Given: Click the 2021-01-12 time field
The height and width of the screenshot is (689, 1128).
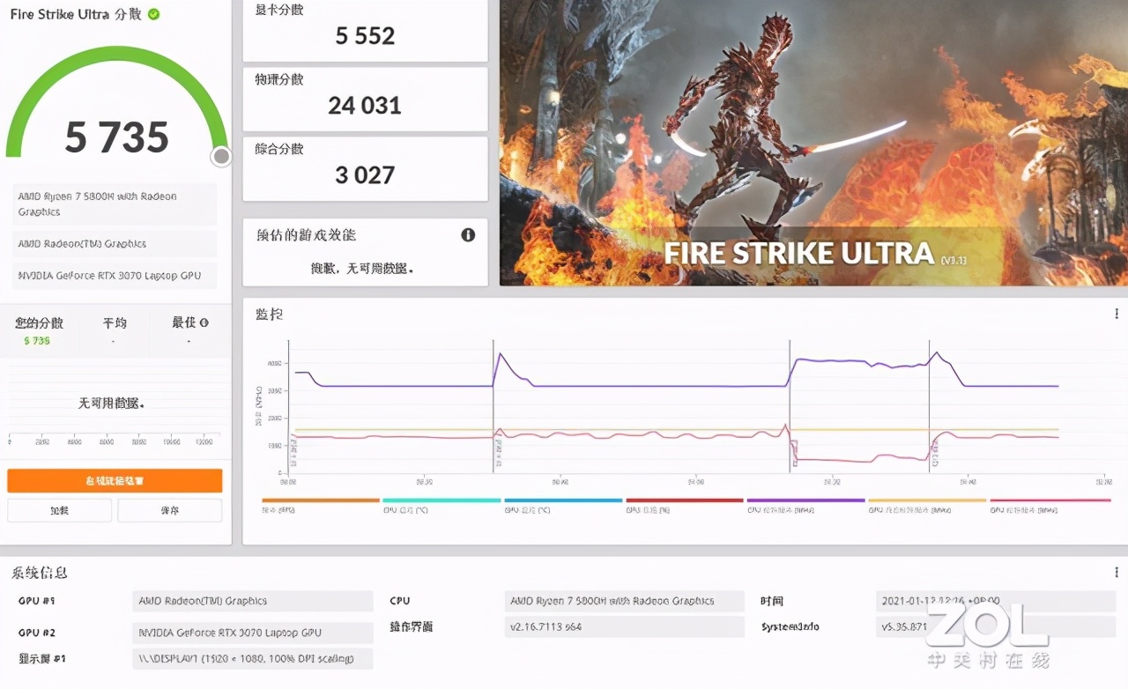Looking at the screenshot, I should tap(996, 601).
